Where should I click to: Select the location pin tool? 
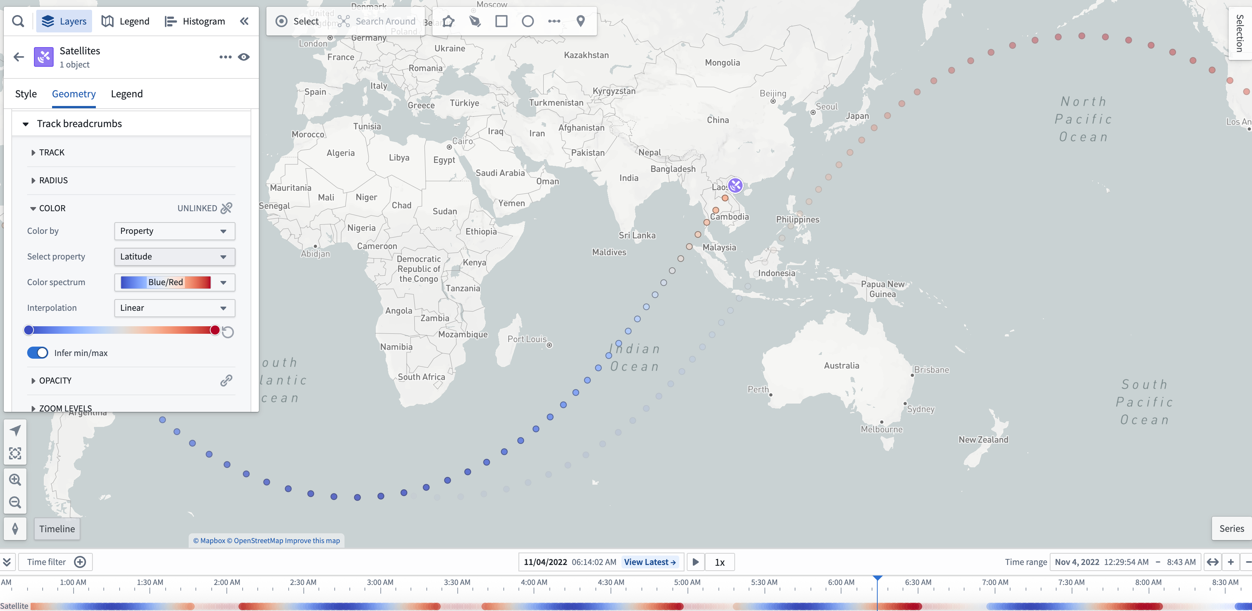(580, 21)
